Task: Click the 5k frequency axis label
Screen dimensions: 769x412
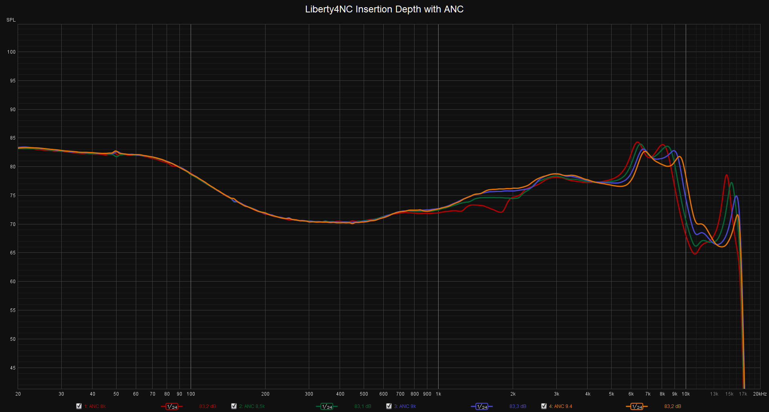Action: pos(611,394)
